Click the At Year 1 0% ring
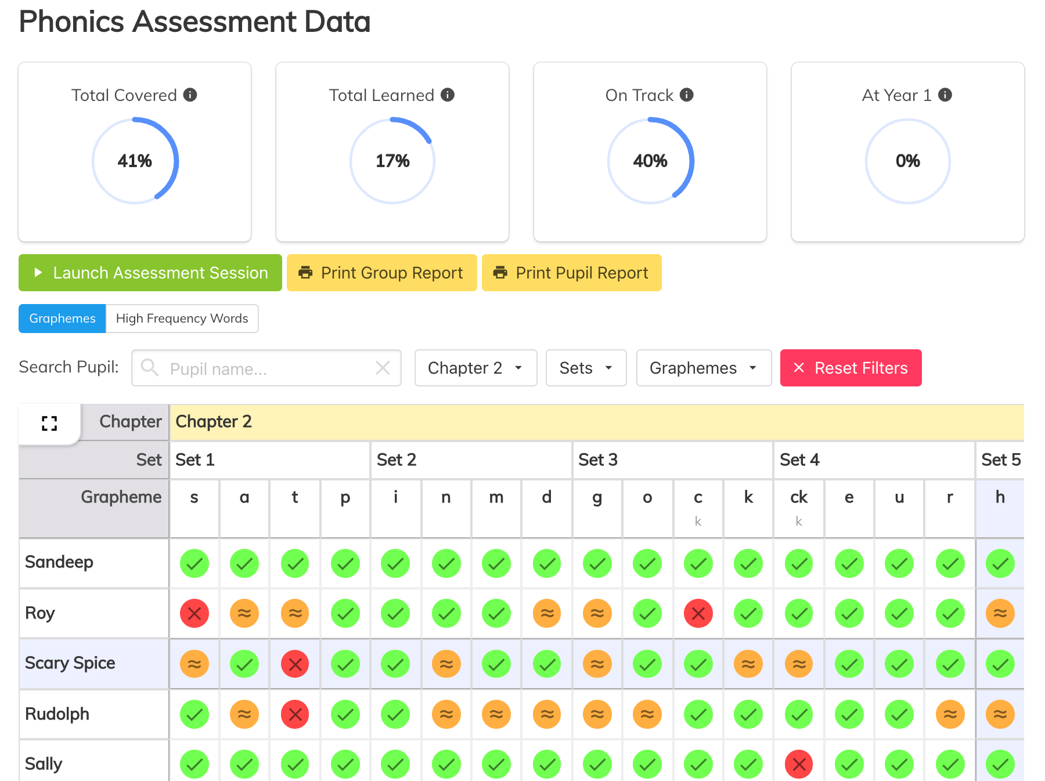This screenshot has height=781, width=1045. [908, 161]
